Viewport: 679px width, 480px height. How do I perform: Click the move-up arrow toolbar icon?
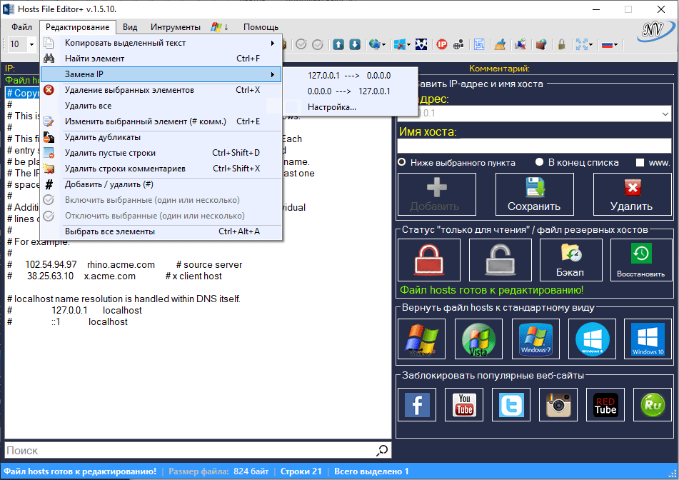(338, 44)
